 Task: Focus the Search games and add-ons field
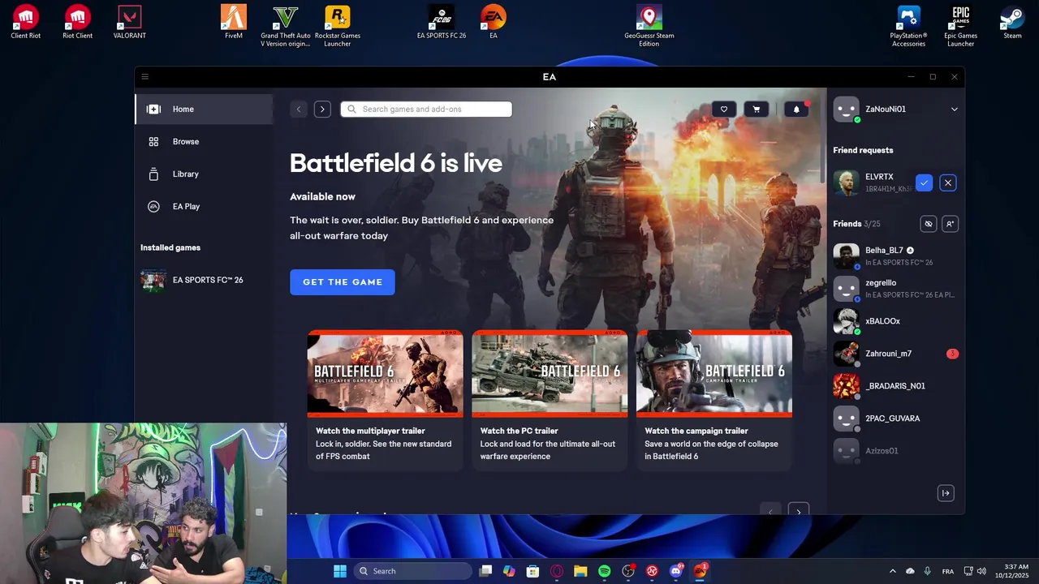point(426,109)
